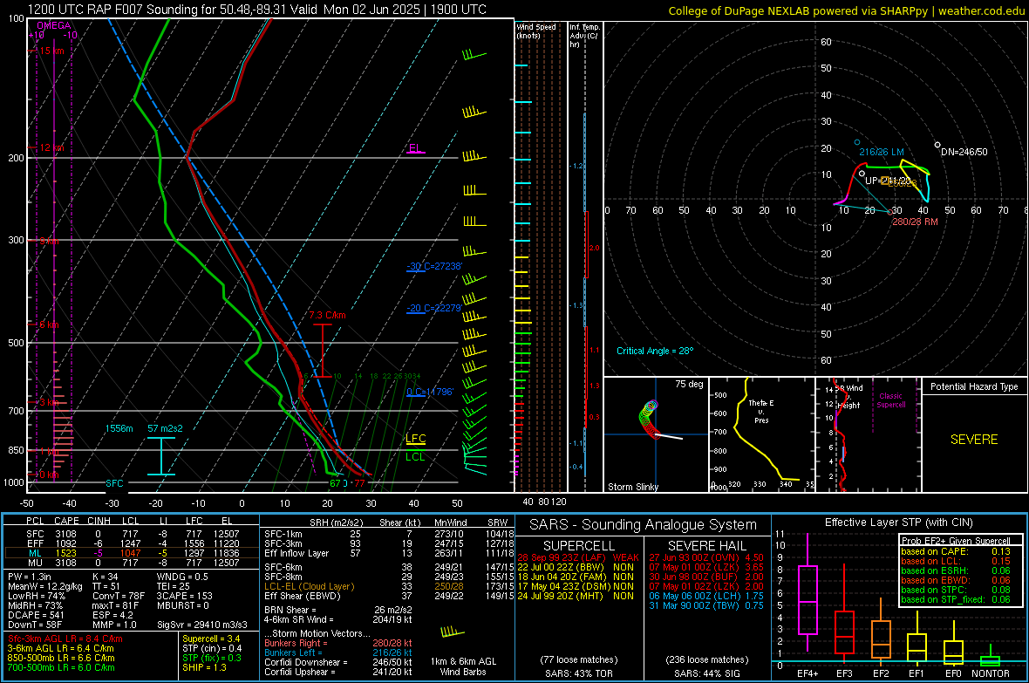This screenshot has height=683, width=1029.
Task: Click the SARS - Sounding Analogue System title
Action: [643, 525]
